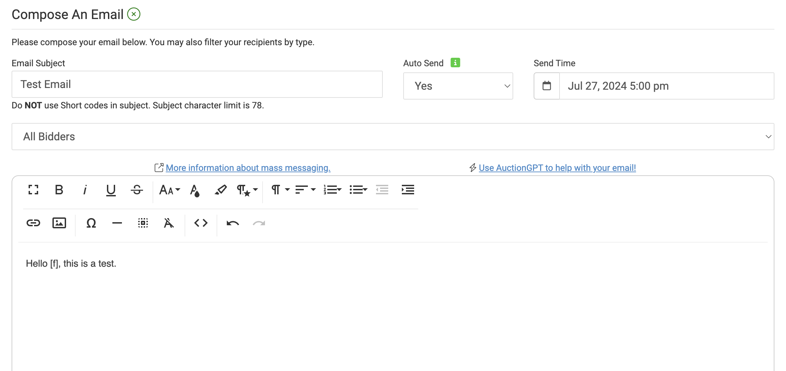Viewport: 786px width, 371px height.
Task: Insert link icon in toolbar
Action: [33, 223]
